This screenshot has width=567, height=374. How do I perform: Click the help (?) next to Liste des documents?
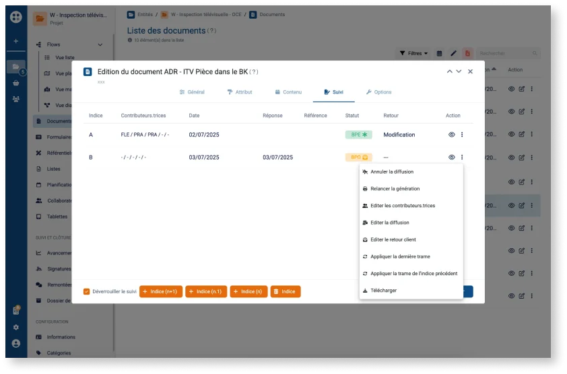212,31
